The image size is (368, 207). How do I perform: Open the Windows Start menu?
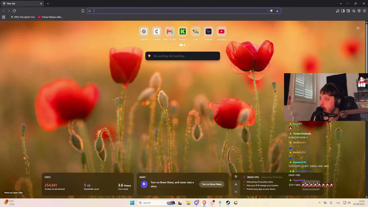coord(132,203)
